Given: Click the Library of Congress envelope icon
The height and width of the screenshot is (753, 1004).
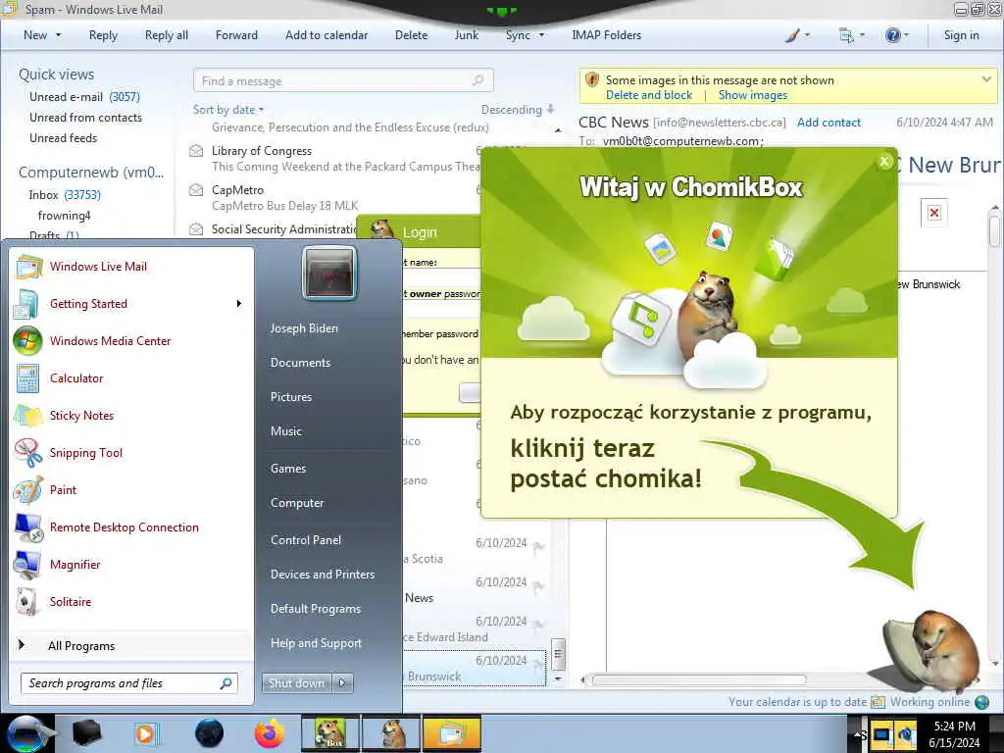Looking at the screenshot, I should (196, 151).
